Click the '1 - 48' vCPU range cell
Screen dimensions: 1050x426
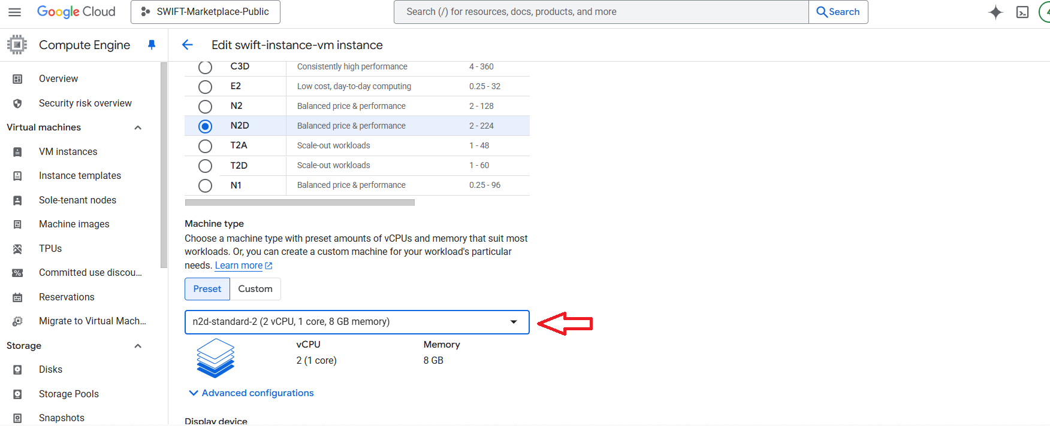pos(479,145)
